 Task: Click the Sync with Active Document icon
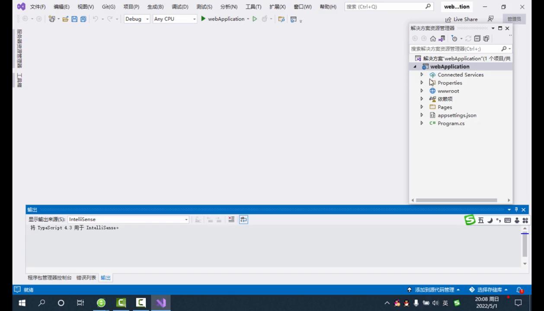click(x=442, y=38)
